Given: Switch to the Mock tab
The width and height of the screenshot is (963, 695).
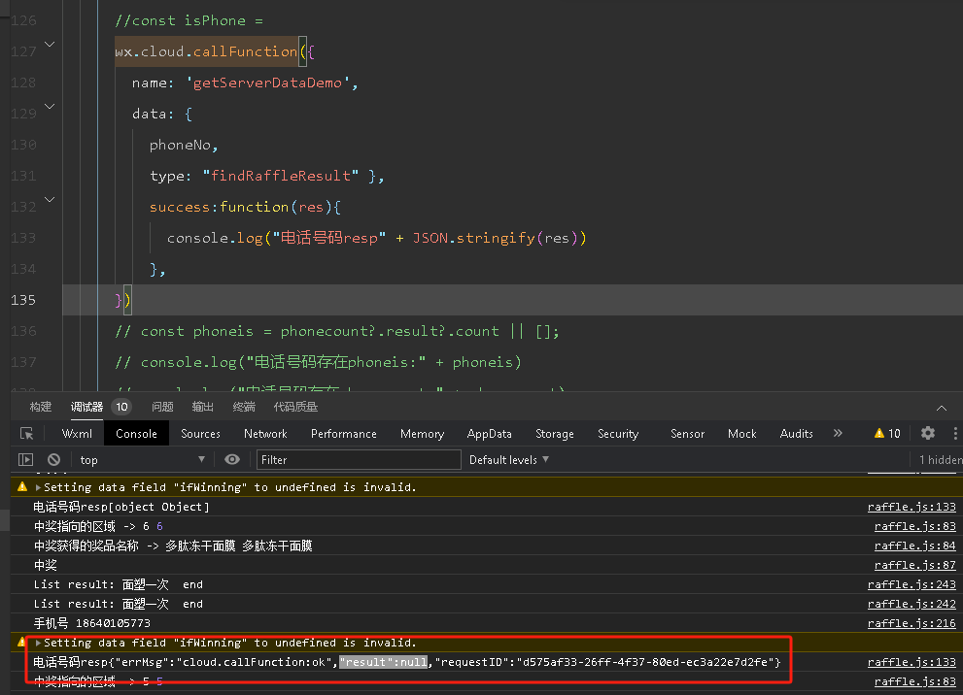Looking at the screenshot, I should coord(741,434).
